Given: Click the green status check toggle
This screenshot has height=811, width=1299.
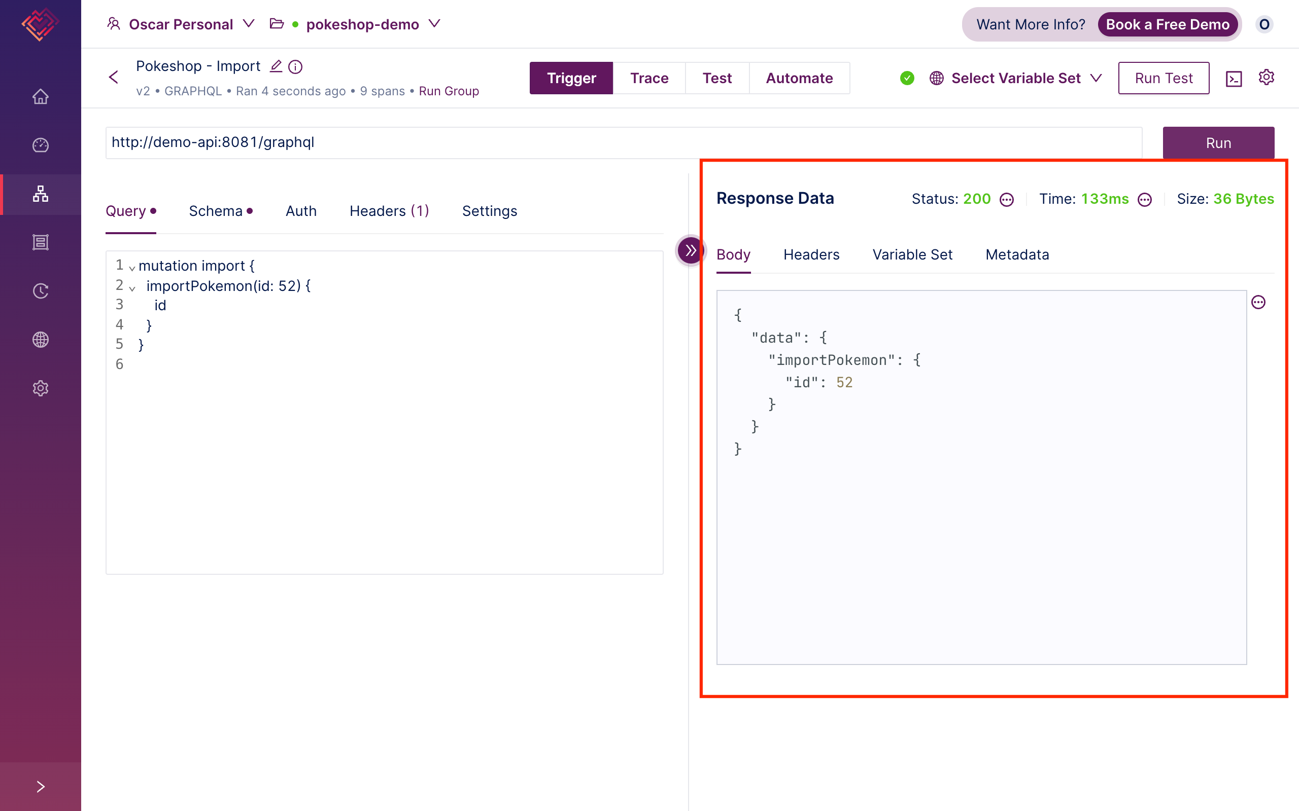Looking at the screenshot, I should coord(904,78).
